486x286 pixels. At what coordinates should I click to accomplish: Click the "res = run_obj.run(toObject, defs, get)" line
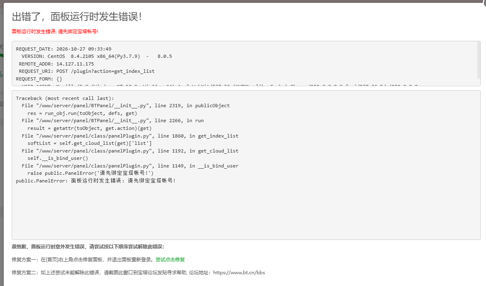tap(82, 113)
